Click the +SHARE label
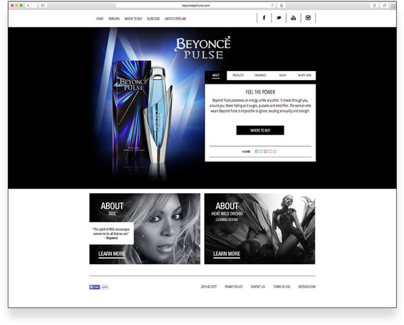Screen dimensions: 404x325 [246, 152]
